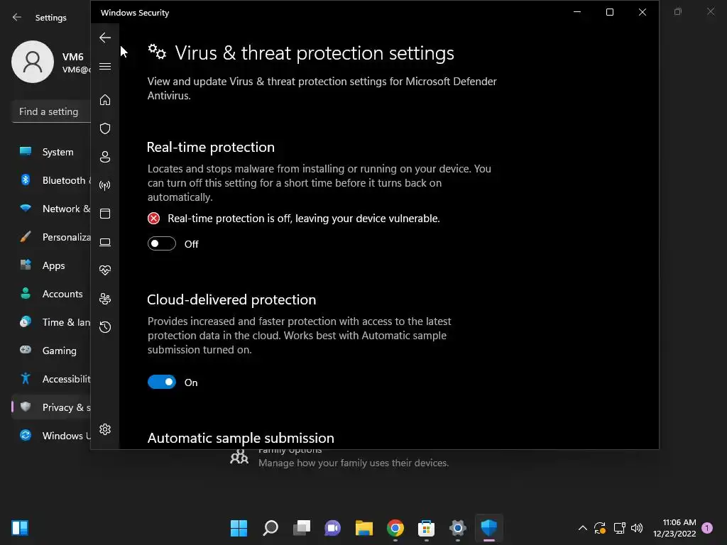Click the Automatic sample submission heading
727x545 pixels.
pyautogui.click(x=241, y=438)
